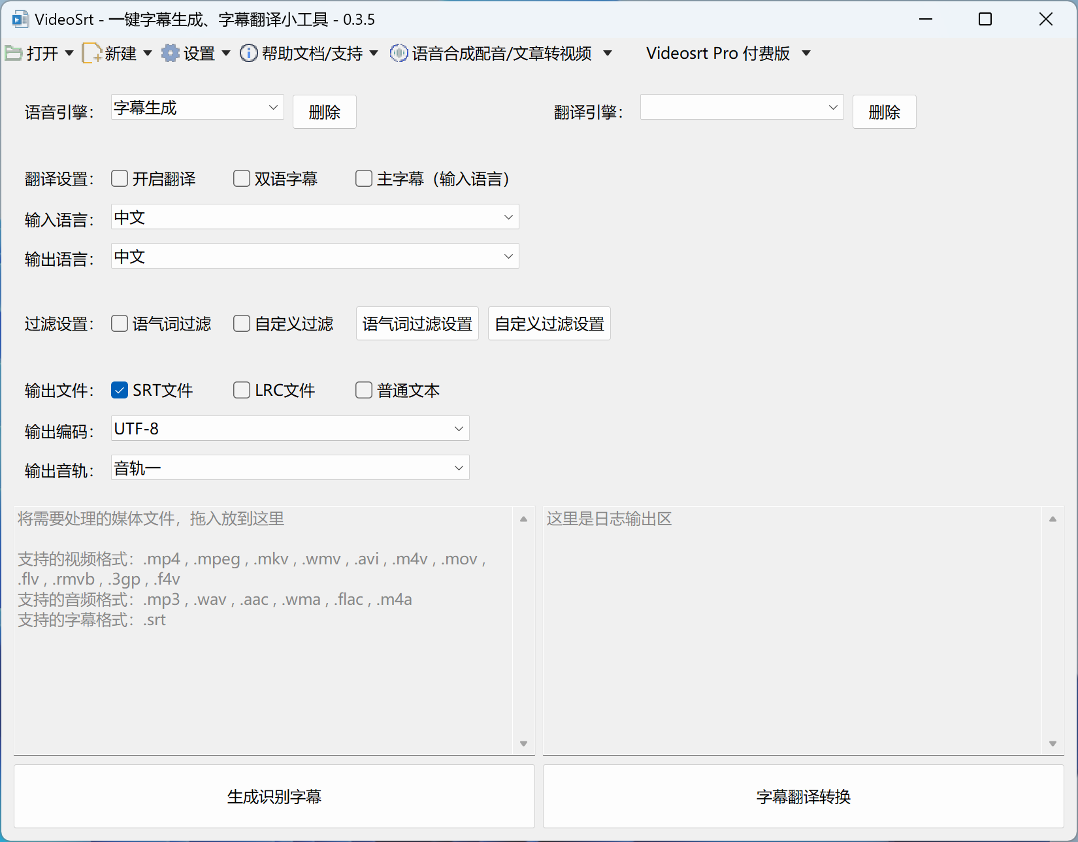Click the New file document icon
This screenshot has height=842, width=1078.
(91, 54)
